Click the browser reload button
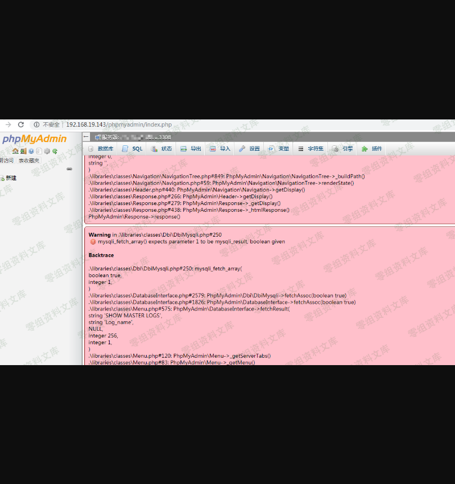Image resolution: width=455 pixels, height=484 pixels. coord(21,125)
